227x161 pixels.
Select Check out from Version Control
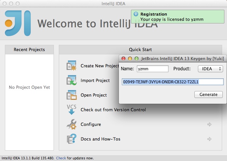113,110
